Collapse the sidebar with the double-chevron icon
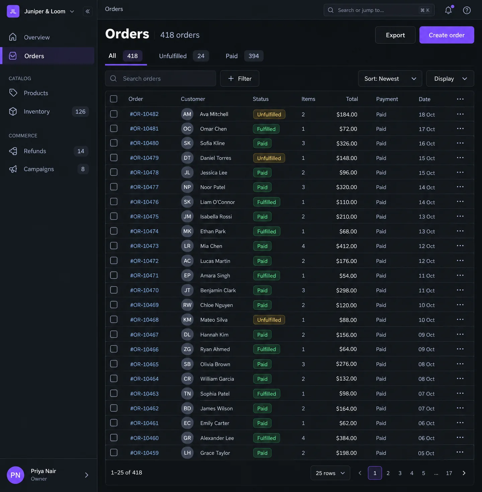Screen dimensions: 482x492 pos(87,11)
